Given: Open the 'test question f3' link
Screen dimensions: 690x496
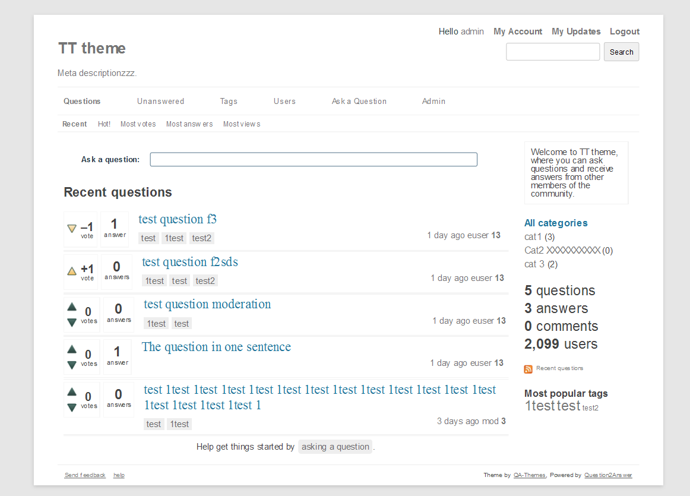Looking at the screenshot, I should point(178,219).
